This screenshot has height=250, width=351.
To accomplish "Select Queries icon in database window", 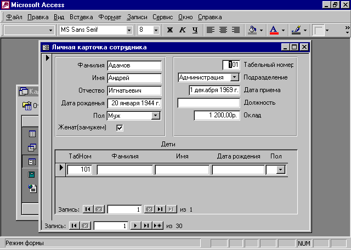I will 32,147.
